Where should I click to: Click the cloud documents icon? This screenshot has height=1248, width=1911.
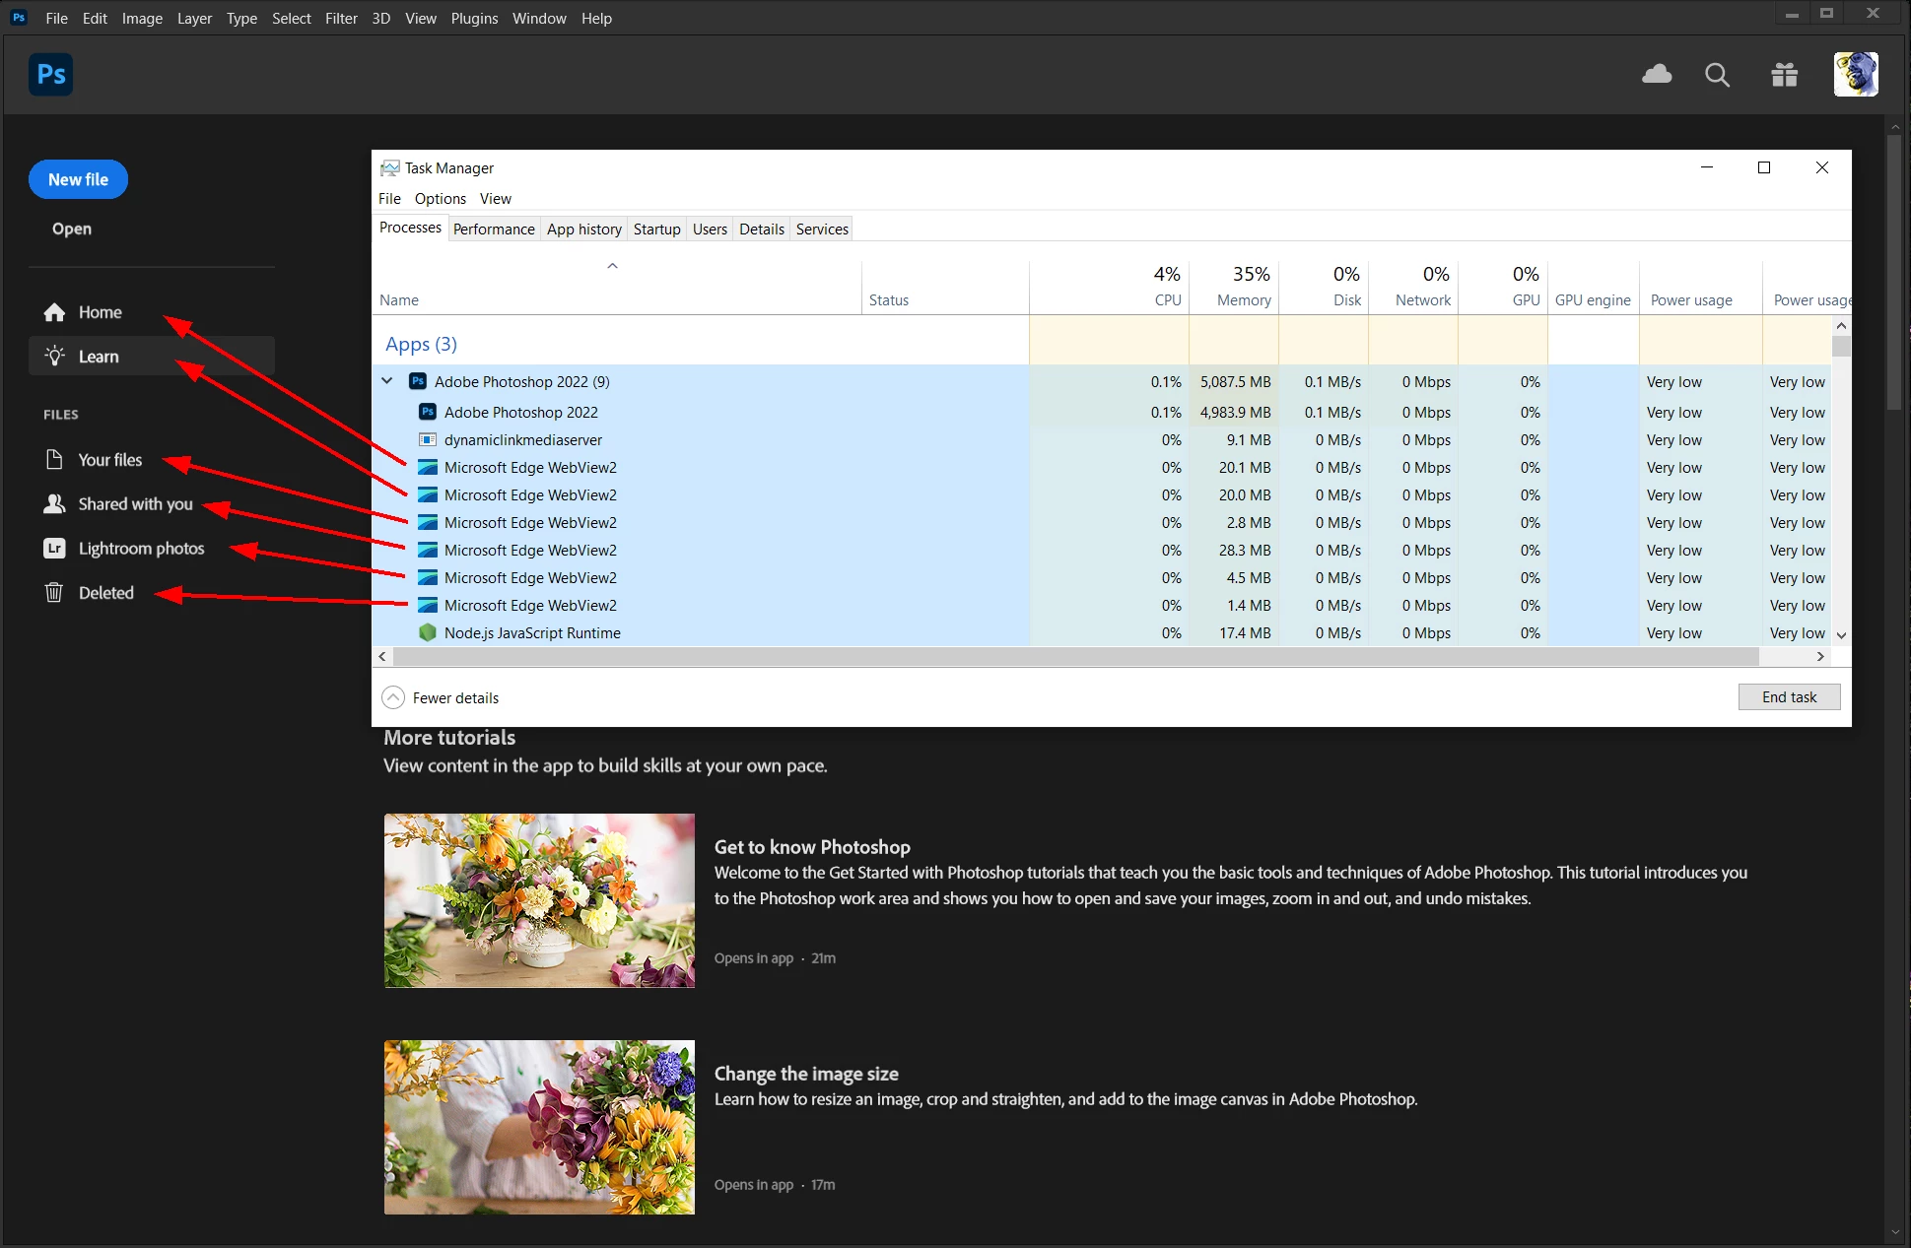[x=1657, y=75]
